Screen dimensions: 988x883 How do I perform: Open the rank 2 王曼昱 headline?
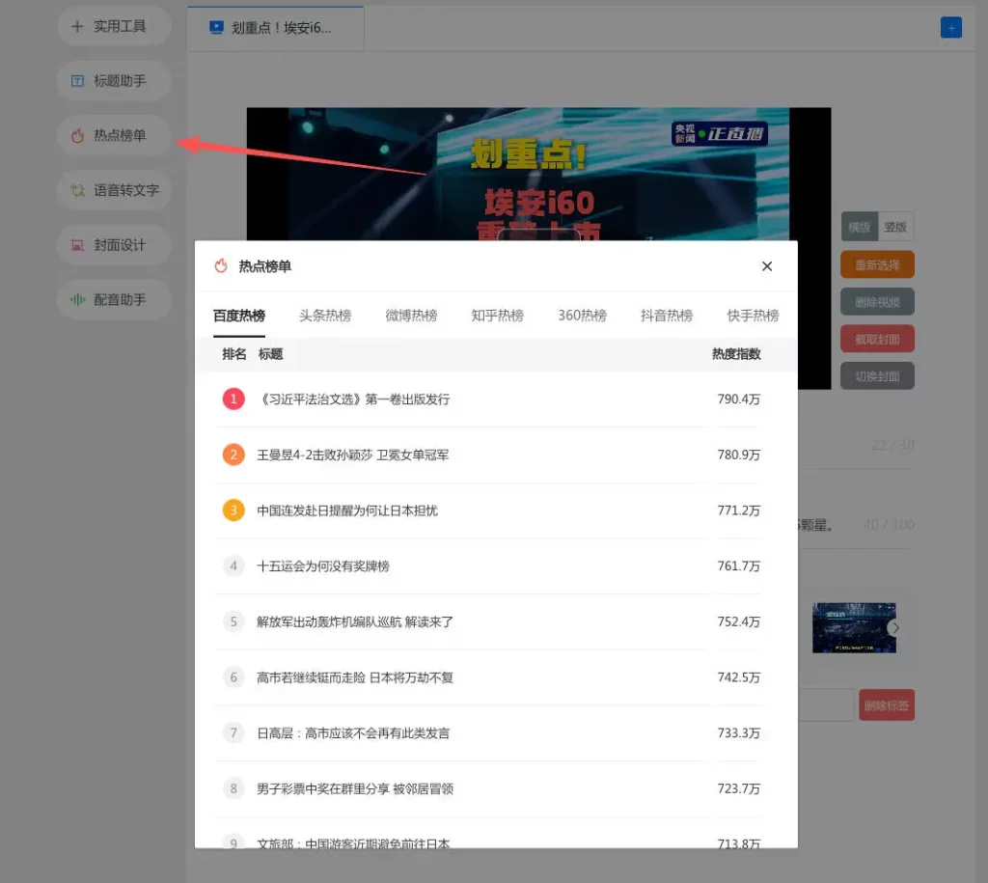(352, 455)
